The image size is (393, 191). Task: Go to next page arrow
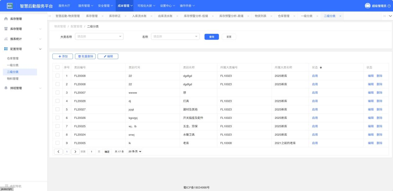point(75,151)
